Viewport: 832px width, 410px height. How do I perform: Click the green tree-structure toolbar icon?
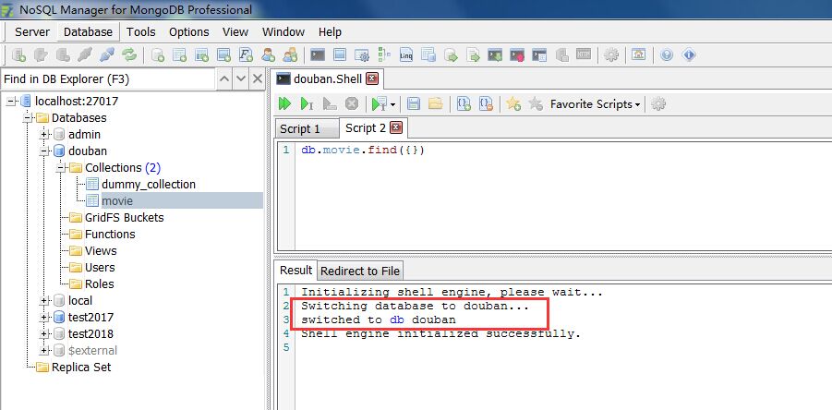click(383, 54)
